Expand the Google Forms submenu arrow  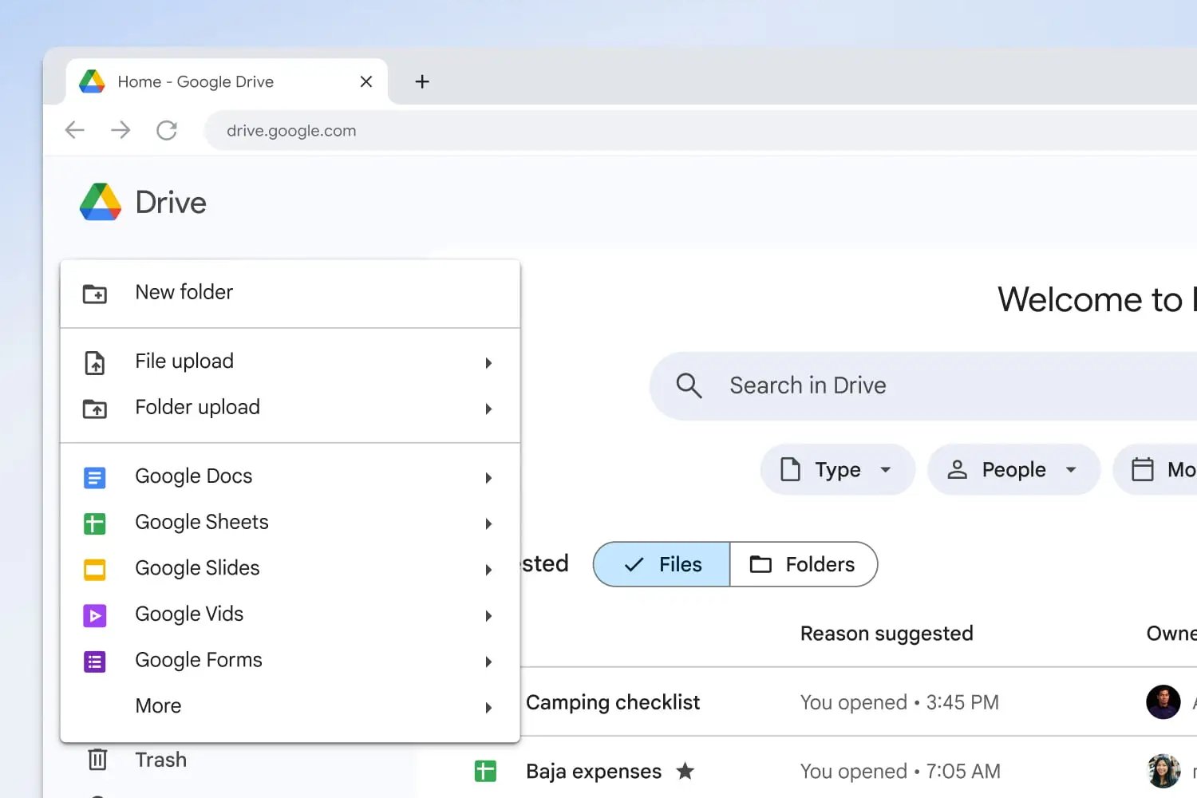coord(488,662)
